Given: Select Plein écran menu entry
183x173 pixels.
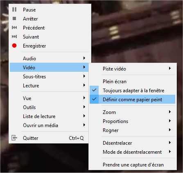Looking at the screenshot, I should [x=132, y=82].
